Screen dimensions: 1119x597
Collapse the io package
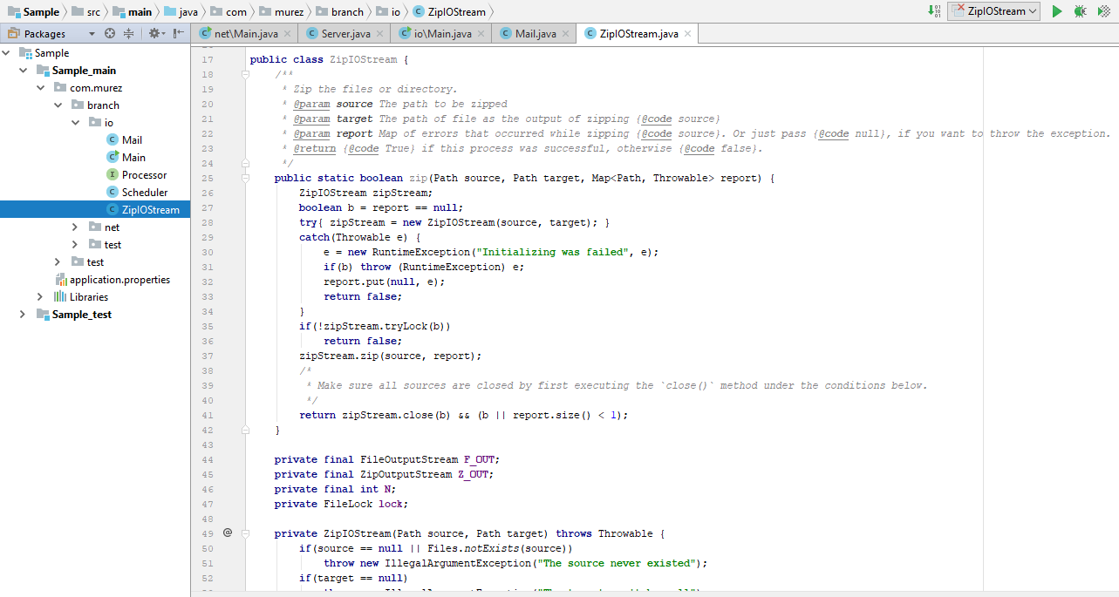(x=75, y=123)
